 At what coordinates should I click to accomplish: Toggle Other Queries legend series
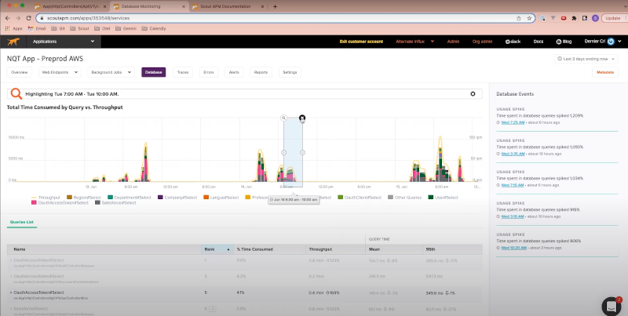click(x=407, y=197)
